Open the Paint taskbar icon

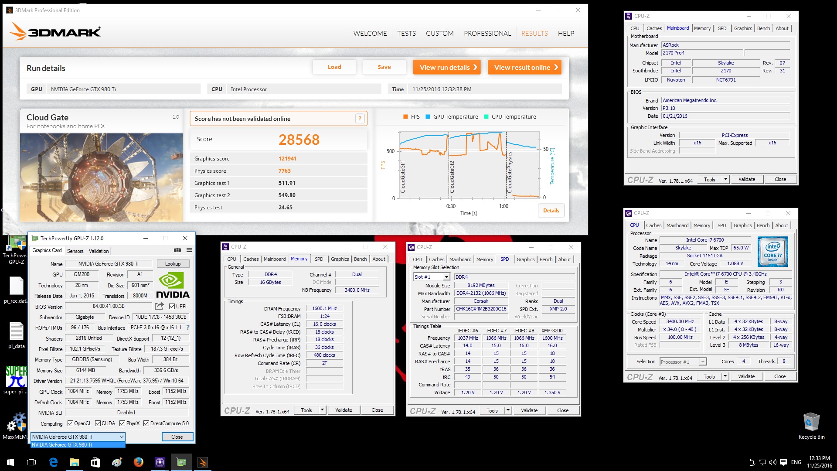click(x=117, y=462)
